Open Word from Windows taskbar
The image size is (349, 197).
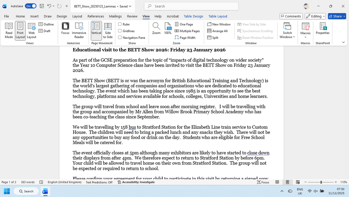tap(45, 191)
